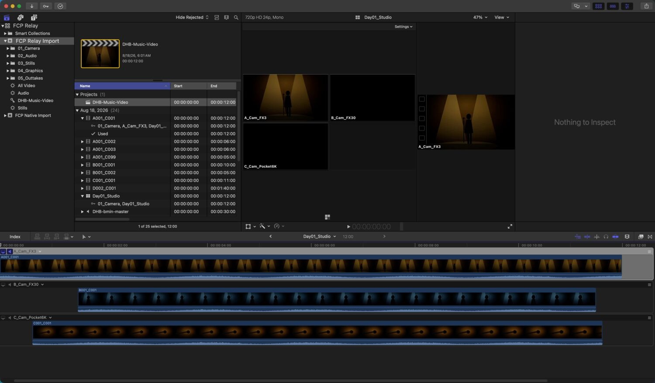The image size is (655, 383).
Task: Set A_Cam_FX3 as audio monitoring angle
Action: (x=10, y=252)
